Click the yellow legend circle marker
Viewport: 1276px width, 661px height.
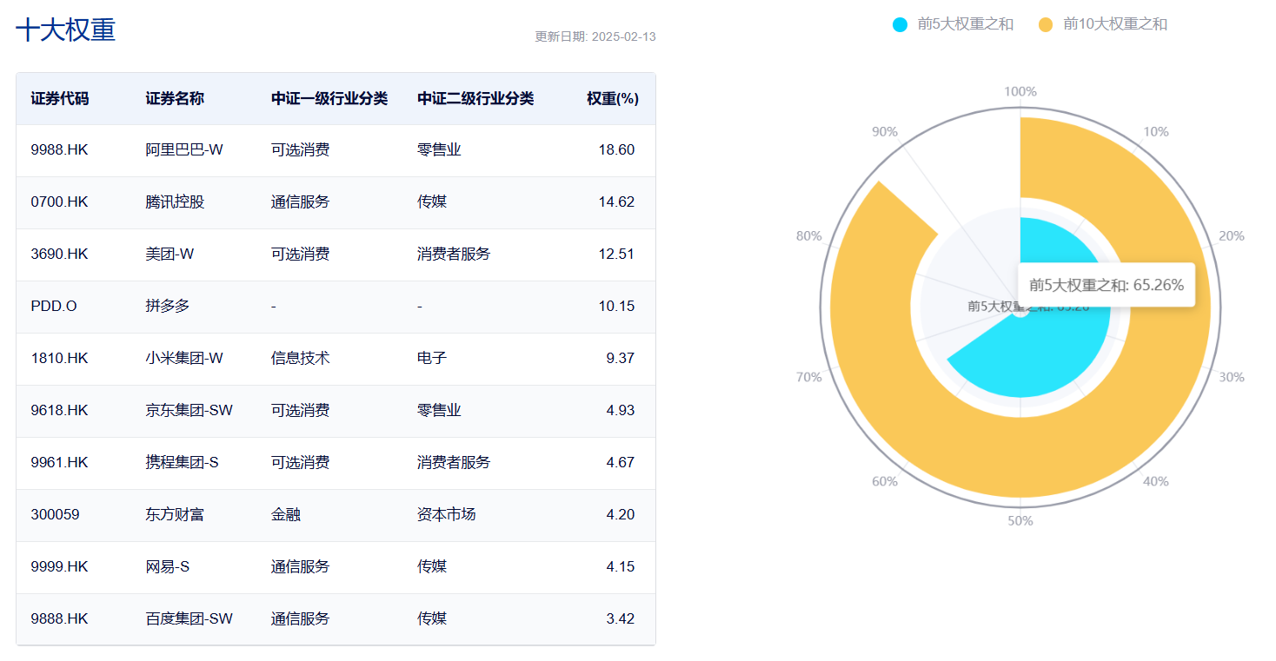1046,24
